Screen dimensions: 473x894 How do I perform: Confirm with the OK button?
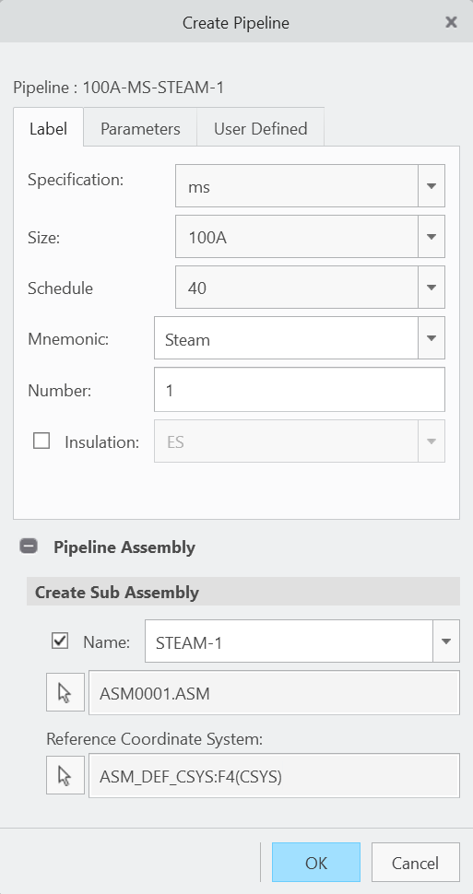[316, 863]
